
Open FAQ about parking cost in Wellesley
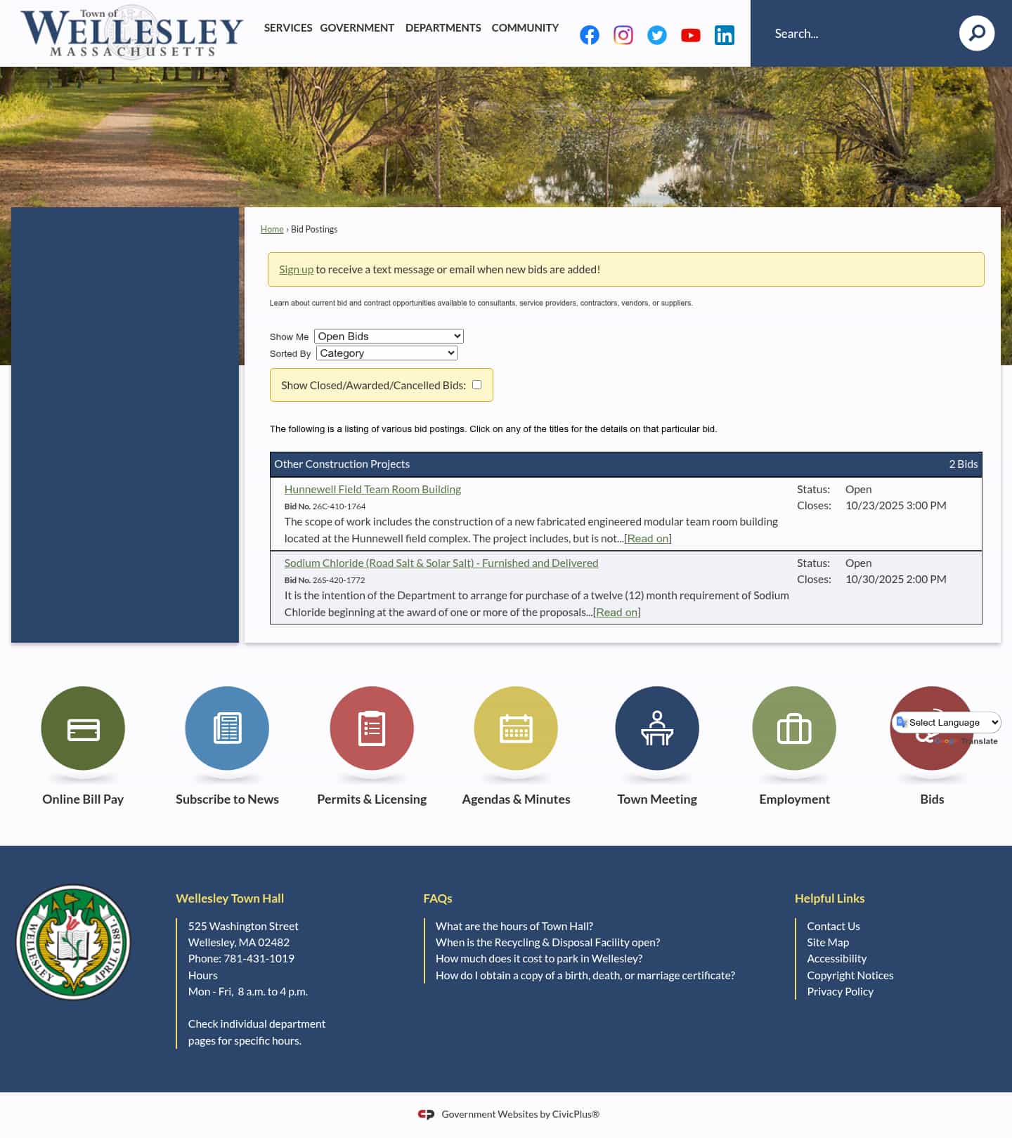coord(539,959)
